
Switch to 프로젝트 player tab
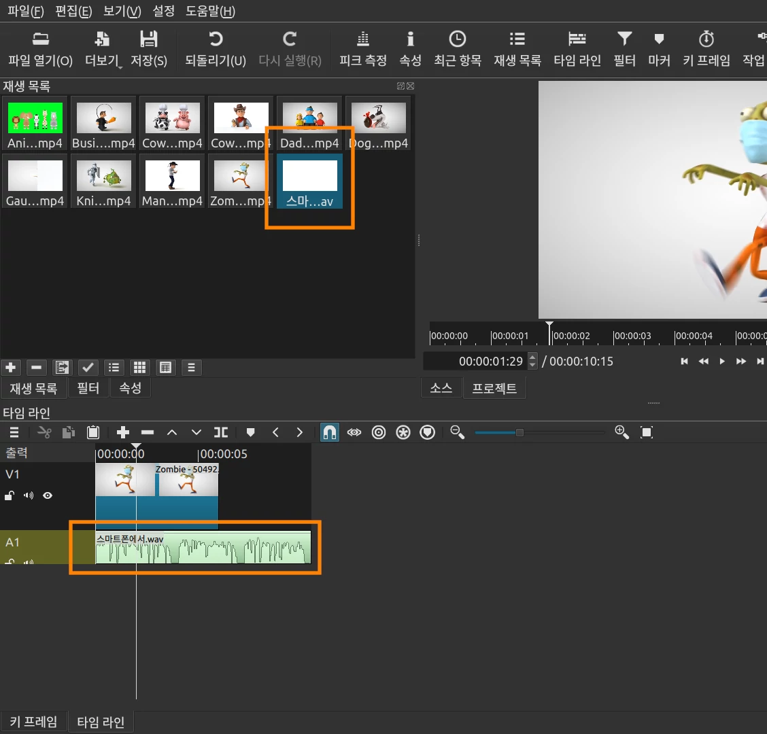click(494, 388)
